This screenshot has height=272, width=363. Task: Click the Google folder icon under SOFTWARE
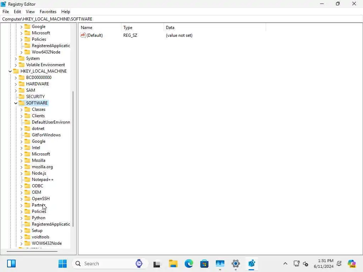click(27, 141)
